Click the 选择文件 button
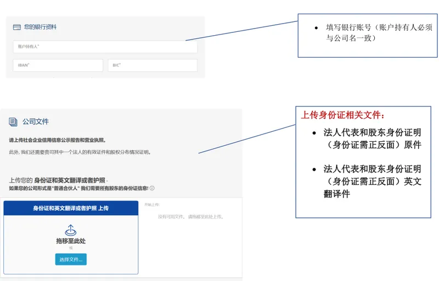The image size is (439, 281). pos(71,259)
